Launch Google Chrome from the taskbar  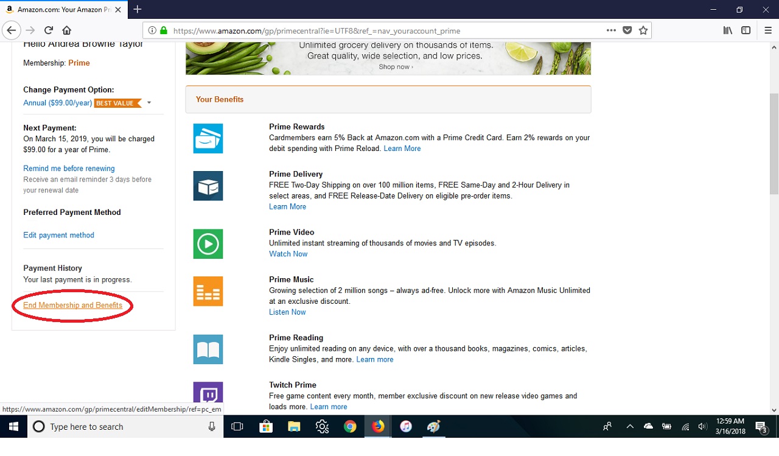coord(350,427)
